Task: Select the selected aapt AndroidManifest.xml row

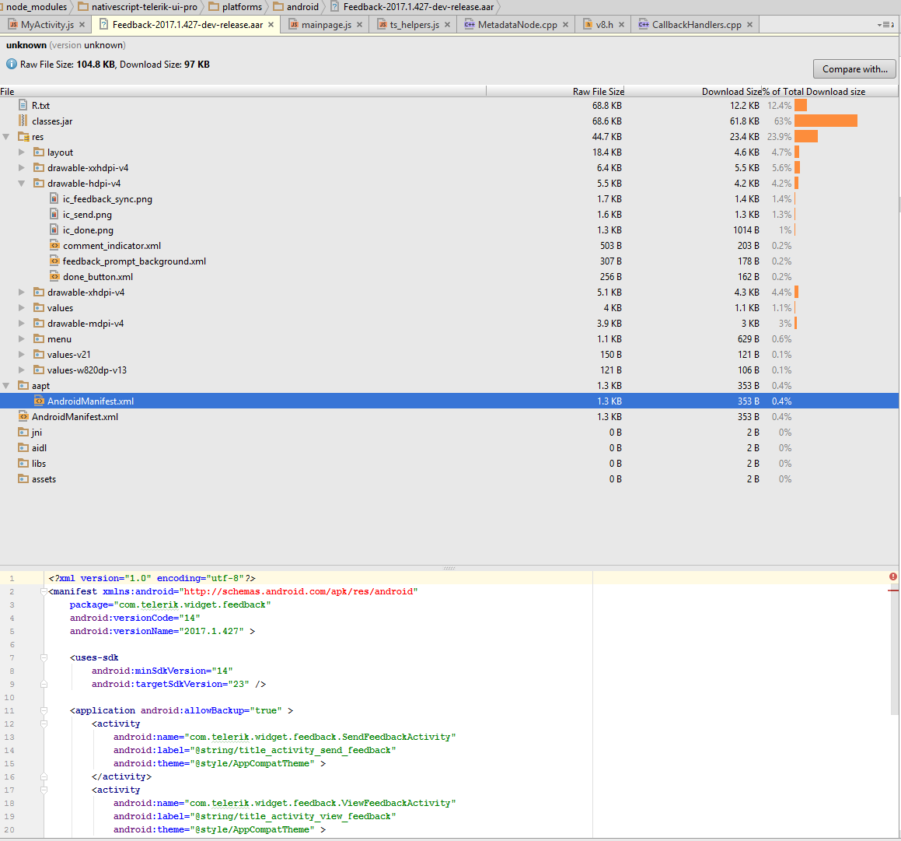Action: coord(449,401)
